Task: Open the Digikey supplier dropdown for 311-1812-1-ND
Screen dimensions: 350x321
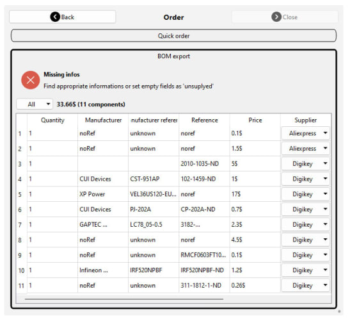Action: tap(305, 285)
